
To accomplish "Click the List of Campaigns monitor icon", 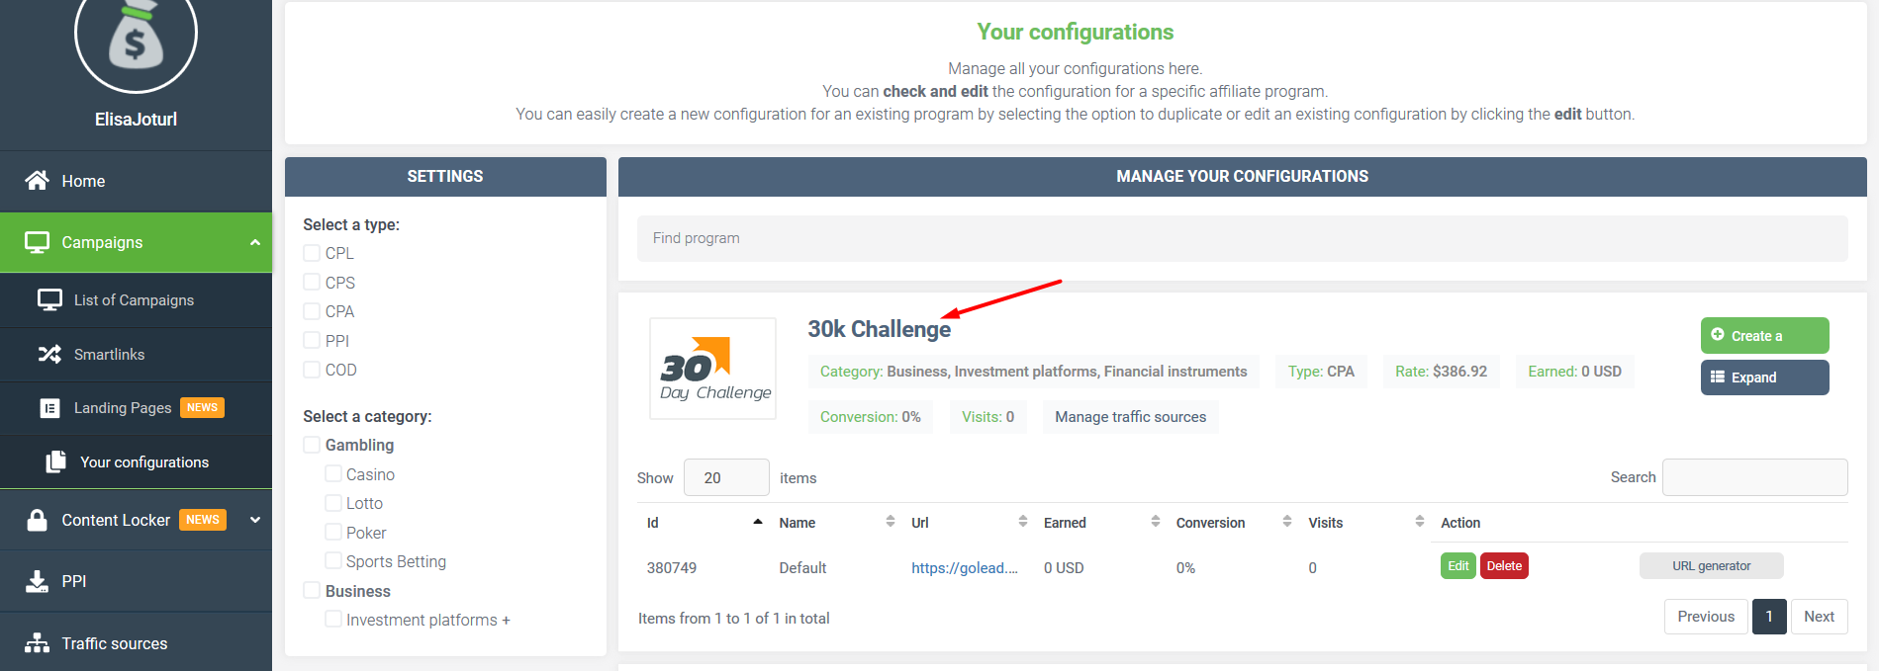I will 49,299.
